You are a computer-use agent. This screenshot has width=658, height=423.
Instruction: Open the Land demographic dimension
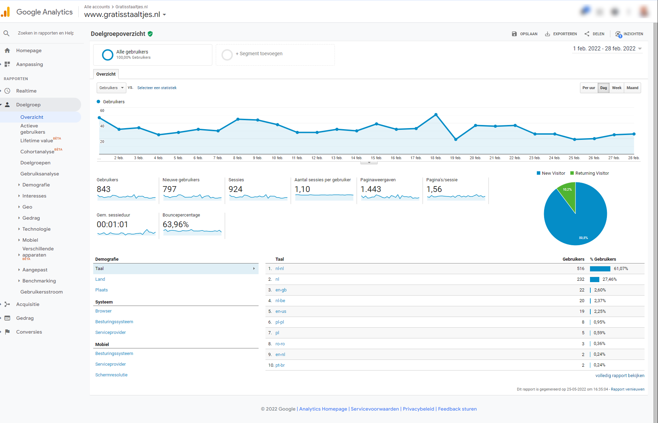[100, 279]
